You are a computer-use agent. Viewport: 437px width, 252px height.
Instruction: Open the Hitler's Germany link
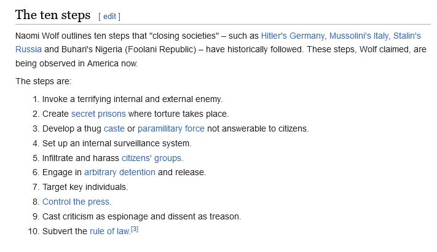point(292,36)
